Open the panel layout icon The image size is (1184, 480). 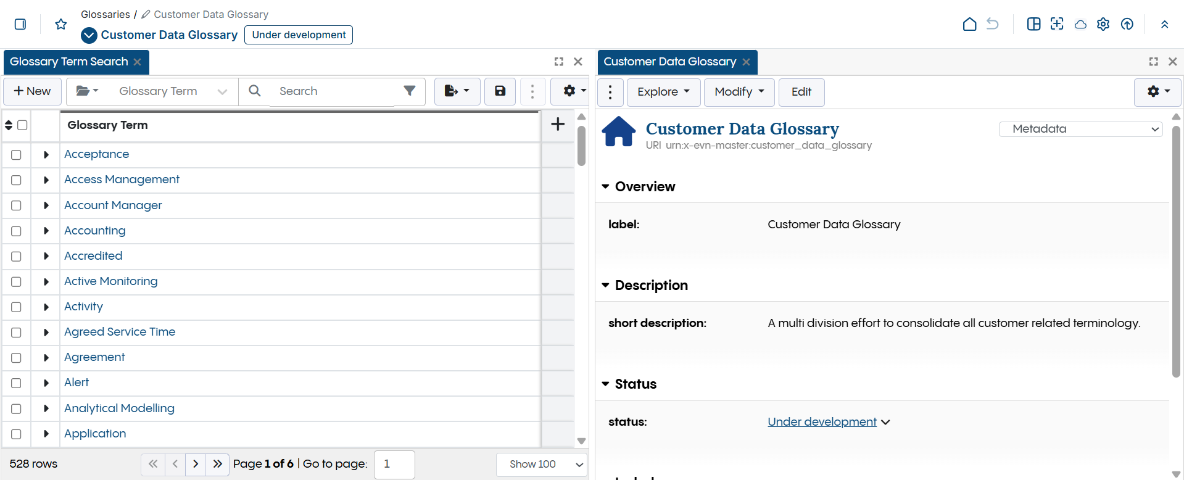(x=1033, y=24)
